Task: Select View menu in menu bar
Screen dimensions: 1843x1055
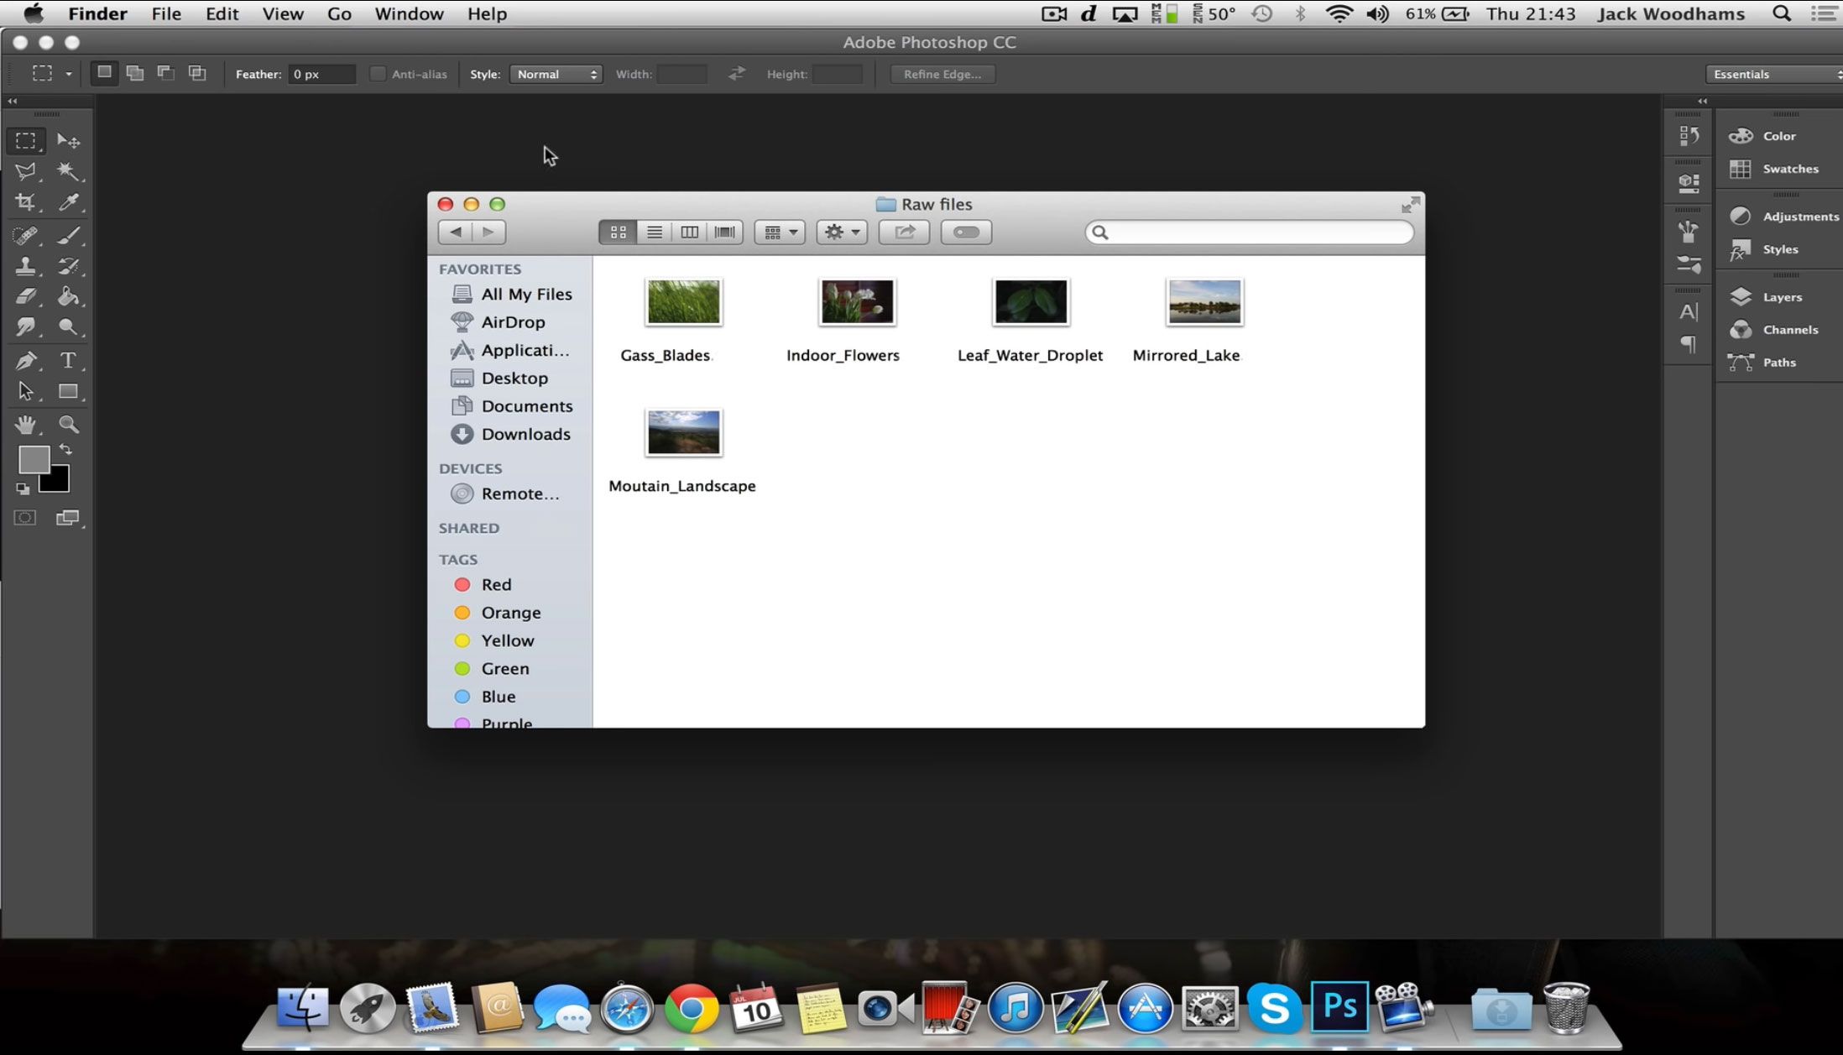Action: pos(282,14)
